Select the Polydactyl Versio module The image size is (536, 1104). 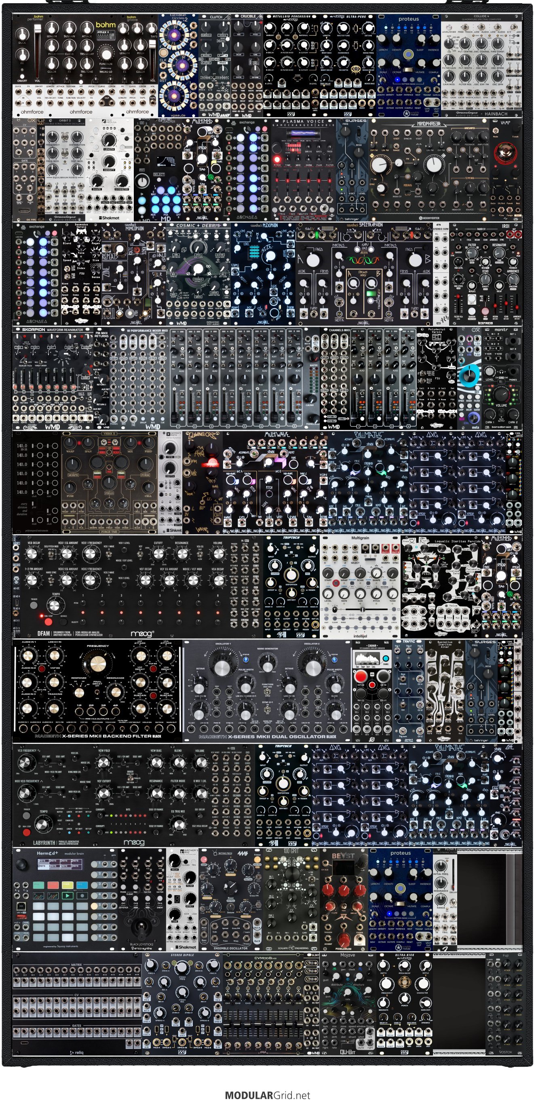[437, 379]
